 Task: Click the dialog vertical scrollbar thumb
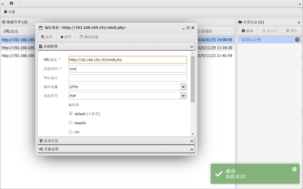pyautogui.click(x=193, y=79)
